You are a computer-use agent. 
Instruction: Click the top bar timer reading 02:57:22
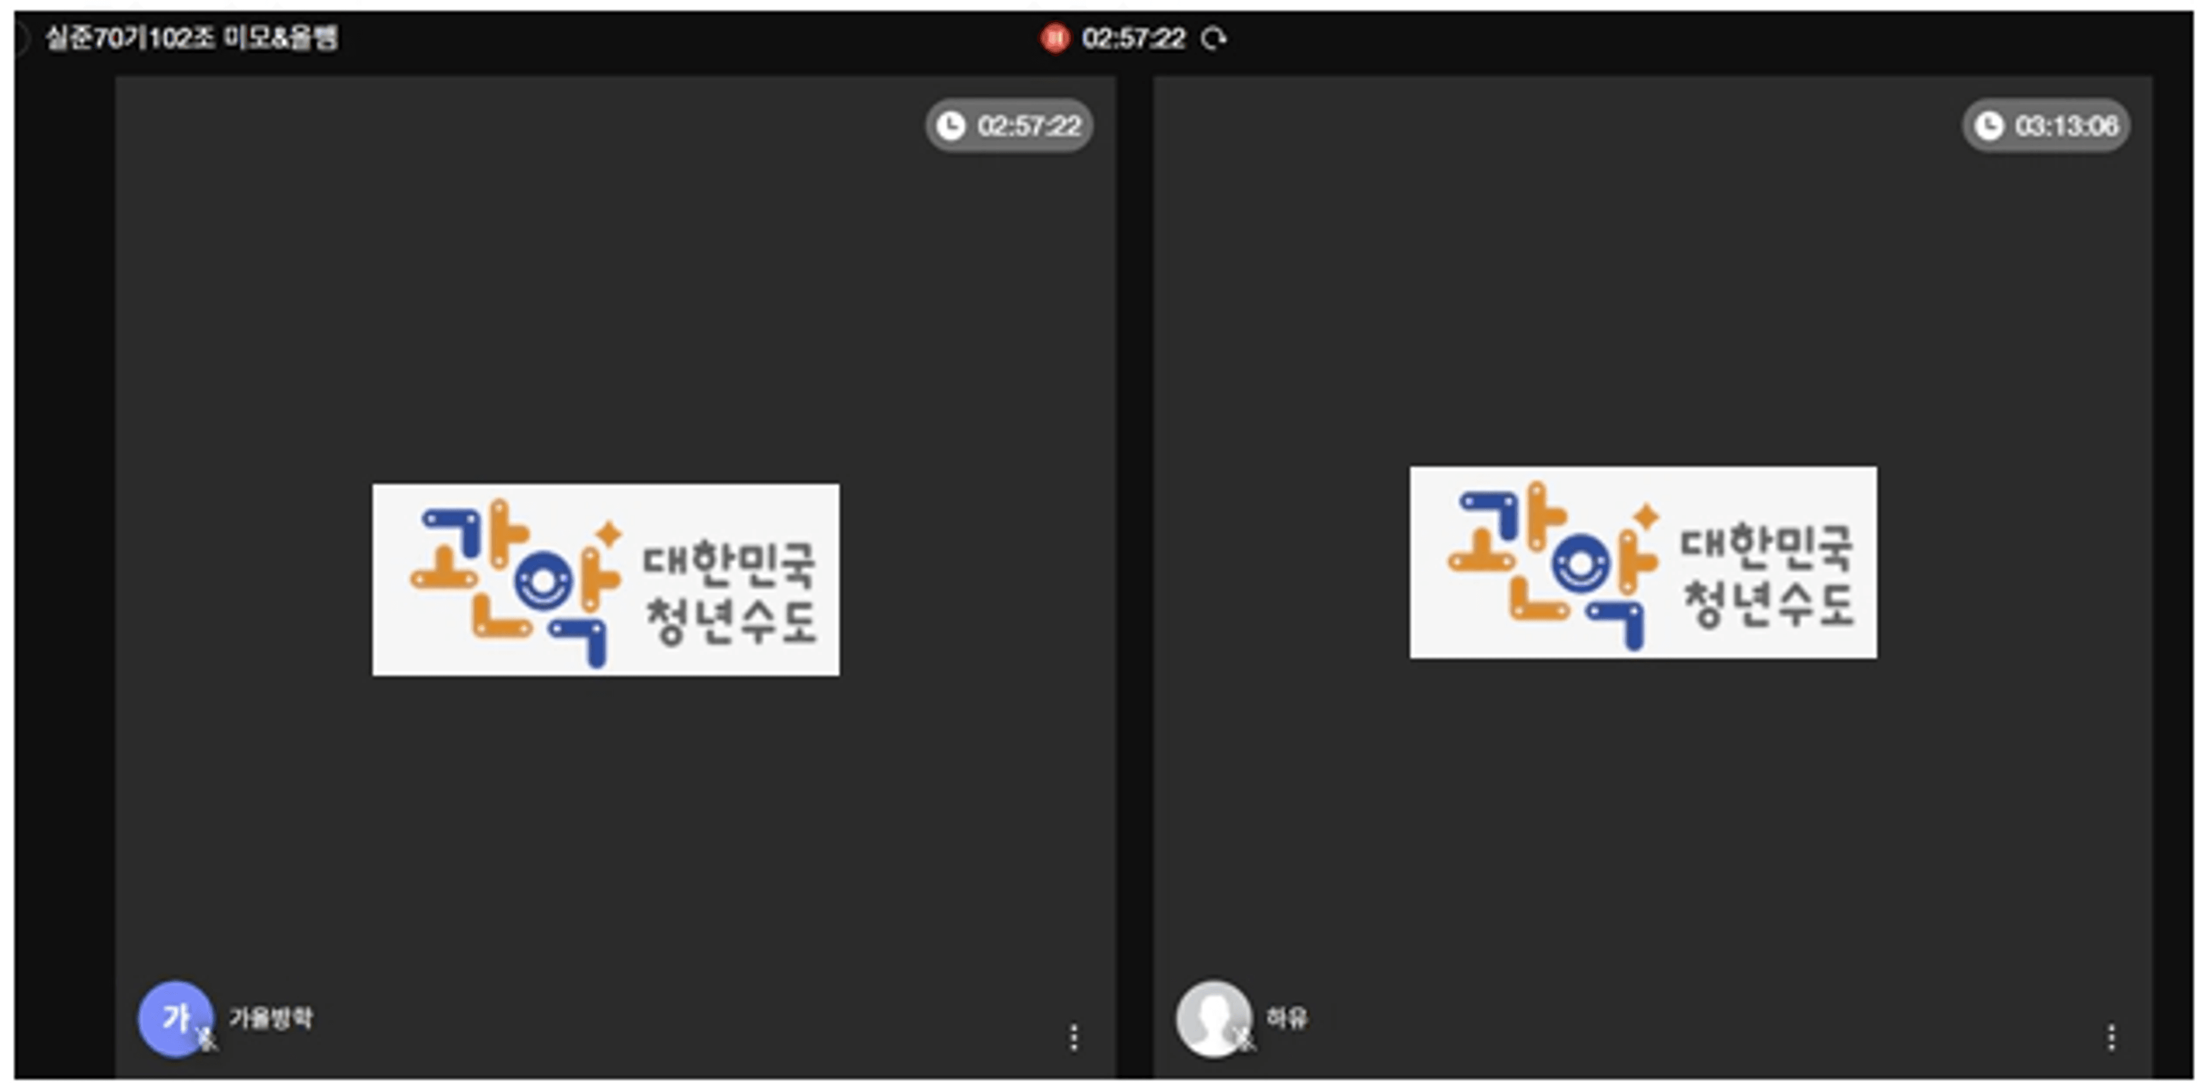[1133, 38]
